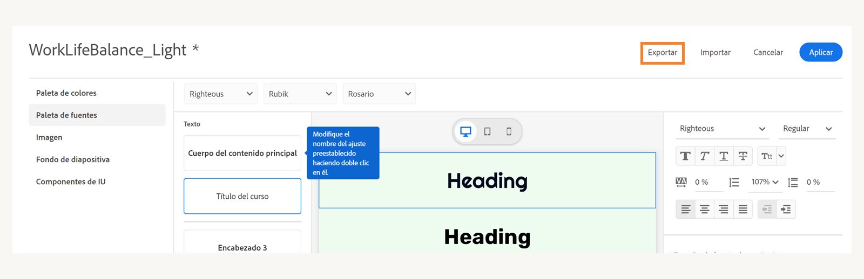Open the Paleta de colores section
The image size is (864, 279).
tap(66, 93)
